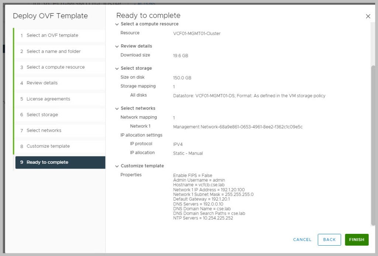Go to step 1 Select an OVF template
The height and width of the screenshot is (256, 378).
tap(52, 35)
